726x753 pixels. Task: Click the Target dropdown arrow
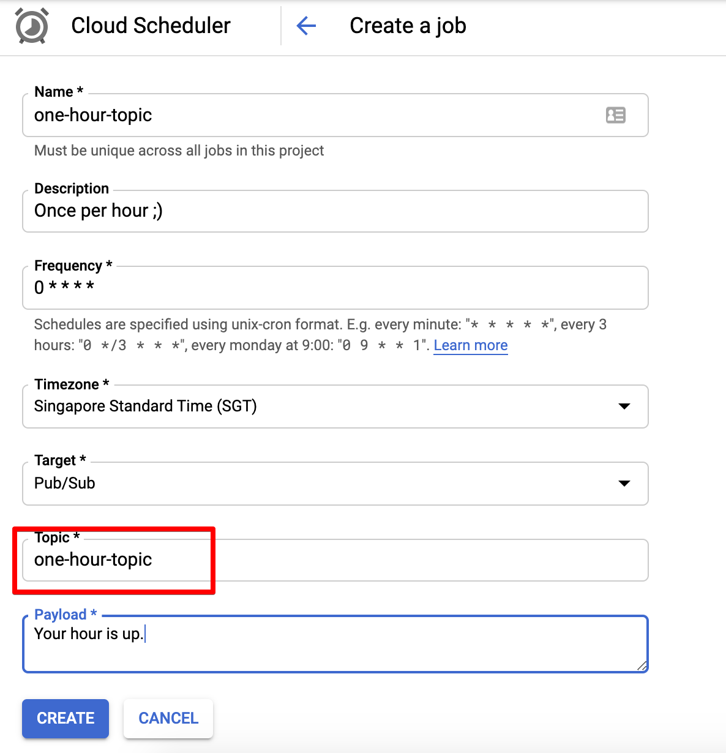pyautogui.click(x=624, y=484)
